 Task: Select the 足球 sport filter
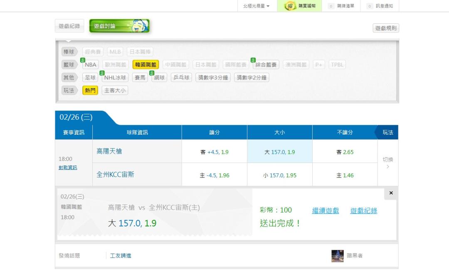(90, 78)
